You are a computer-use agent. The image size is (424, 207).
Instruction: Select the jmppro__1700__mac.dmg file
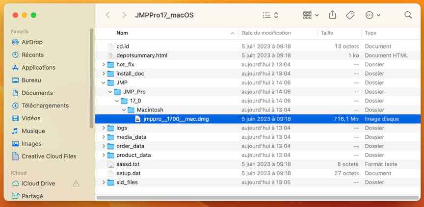176,119
